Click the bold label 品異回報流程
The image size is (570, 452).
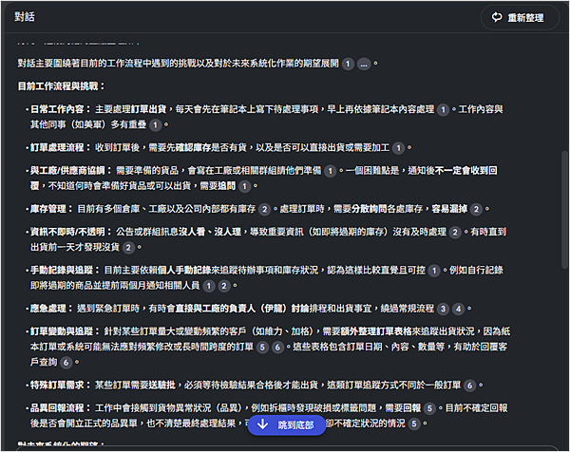click(x=60, y=408)
